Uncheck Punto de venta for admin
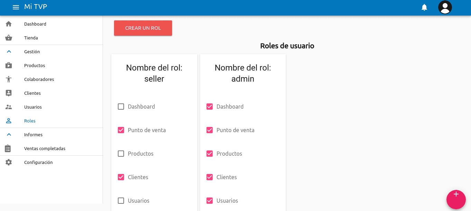Viewport: 471px width, 211px height. pyautogui.click(x=209, y=130)
